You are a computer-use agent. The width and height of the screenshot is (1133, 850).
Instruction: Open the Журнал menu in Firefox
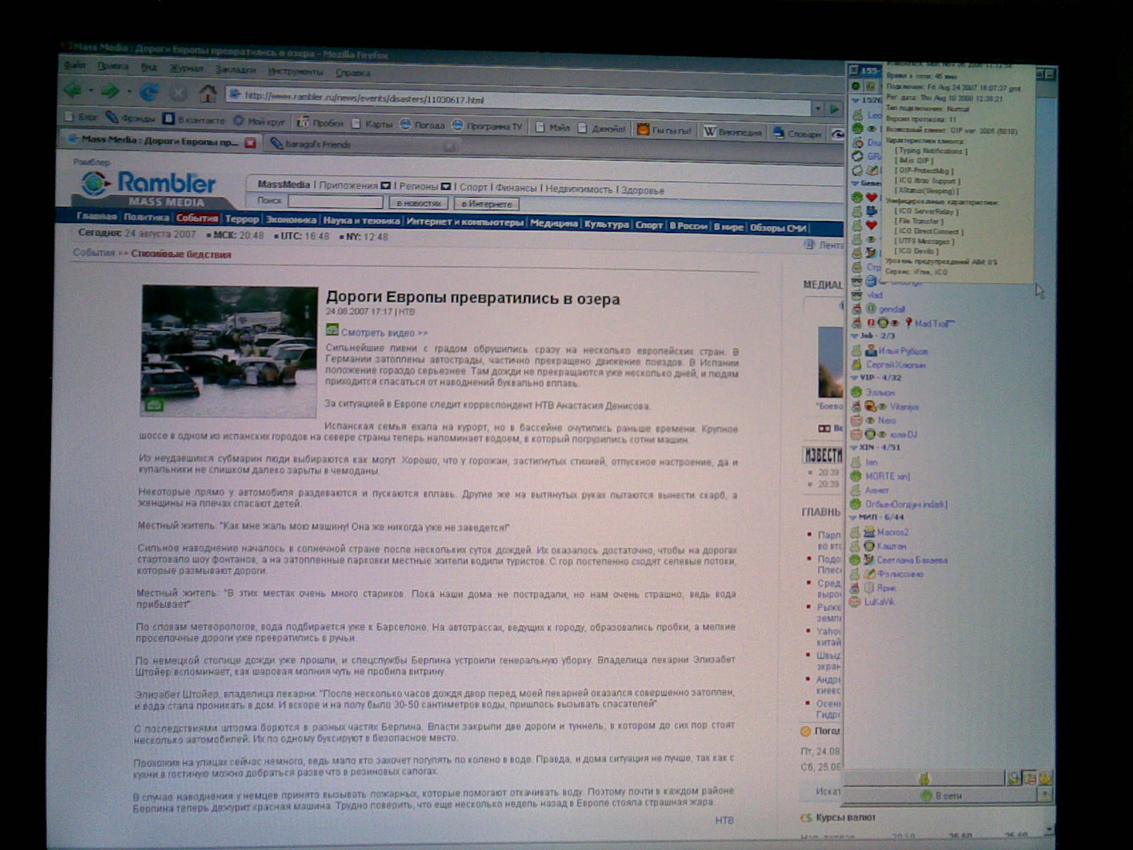pyautogui.click(x=186, y=69)
